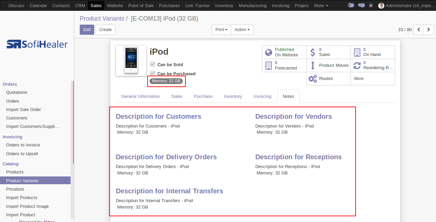This screenshot has width=436, height=222.
Task: Click the Create button
Action: (105, 30)
